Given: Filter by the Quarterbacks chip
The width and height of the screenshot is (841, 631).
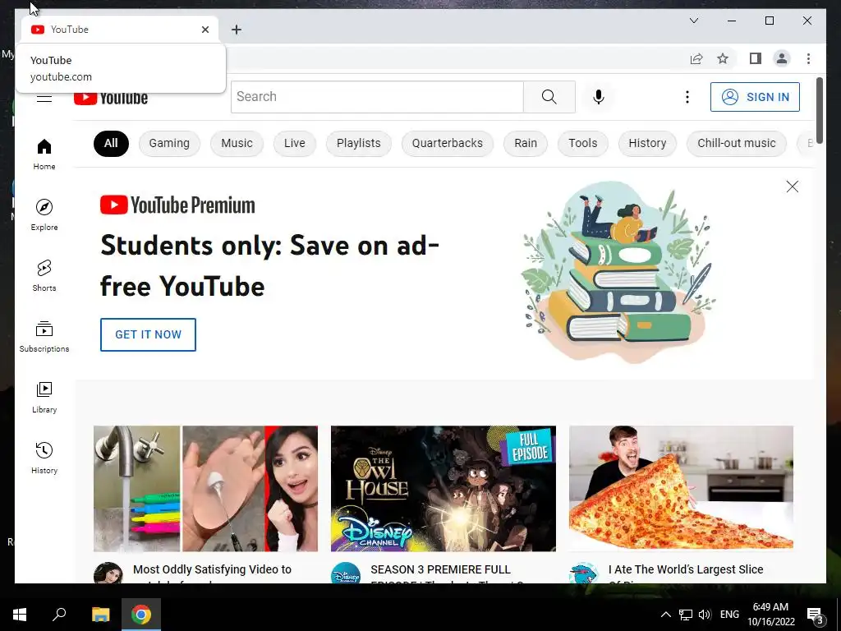Looking at the screenshot, I should pyautogui.click(x=448, y=143).
